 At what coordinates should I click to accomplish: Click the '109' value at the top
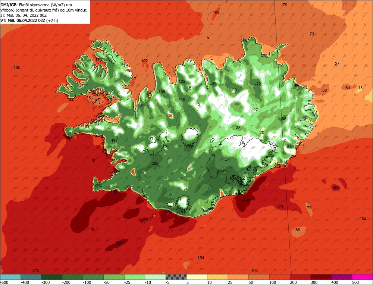tap(216, 12)
